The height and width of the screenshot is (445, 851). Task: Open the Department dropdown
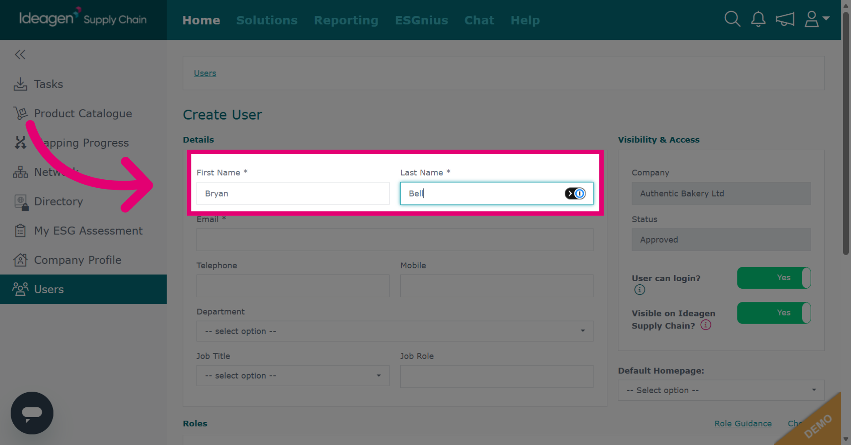tap(394, 331)
